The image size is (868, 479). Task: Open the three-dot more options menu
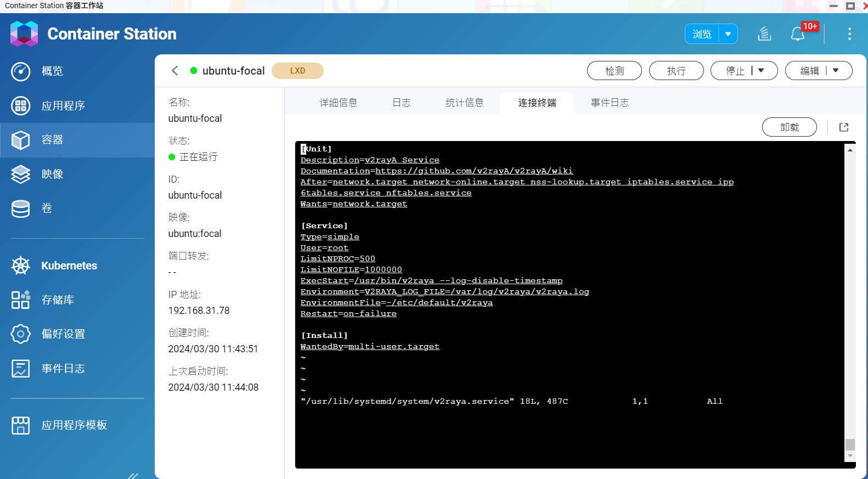pyautogui.click(x=849, y=34)
